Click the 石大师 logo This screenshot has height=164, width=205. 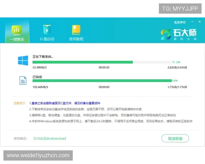(x=179, y=35)
